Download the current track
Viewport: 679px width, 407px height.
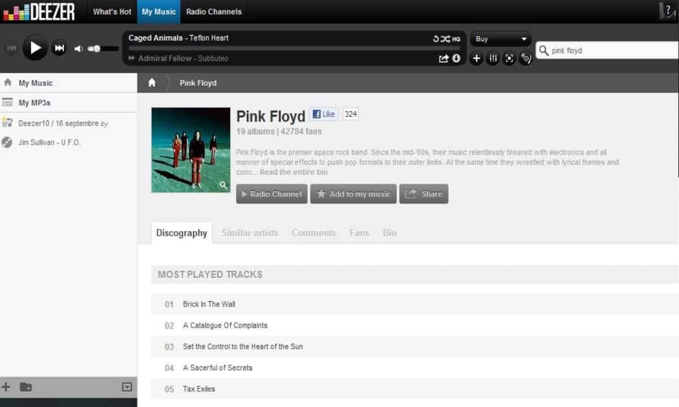(x=456, y=58)
